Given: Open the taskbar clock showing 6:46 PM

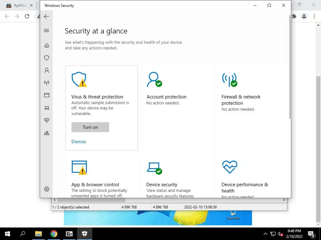Looking at the screenshot, I should (294, 234).
